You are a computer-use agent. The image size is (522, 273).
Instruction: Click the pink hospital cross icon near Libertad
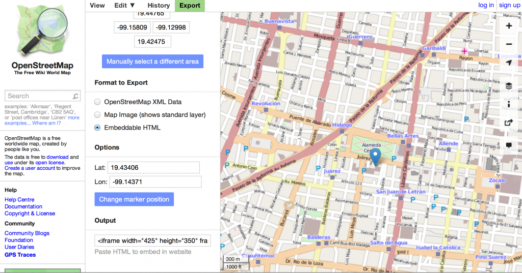tap(464, 51)
